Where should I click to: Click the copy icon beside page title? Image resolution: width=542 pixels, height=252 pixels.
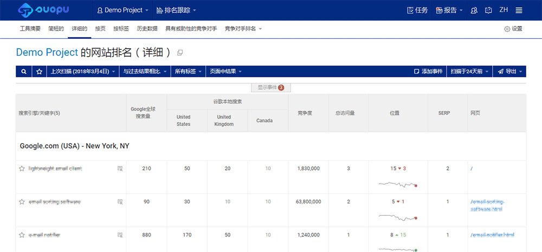click(180, 53)
